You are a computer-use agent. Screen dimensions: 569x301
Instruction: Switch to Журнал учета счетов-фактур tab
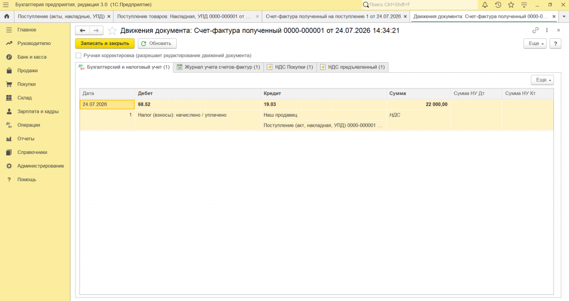218,67
